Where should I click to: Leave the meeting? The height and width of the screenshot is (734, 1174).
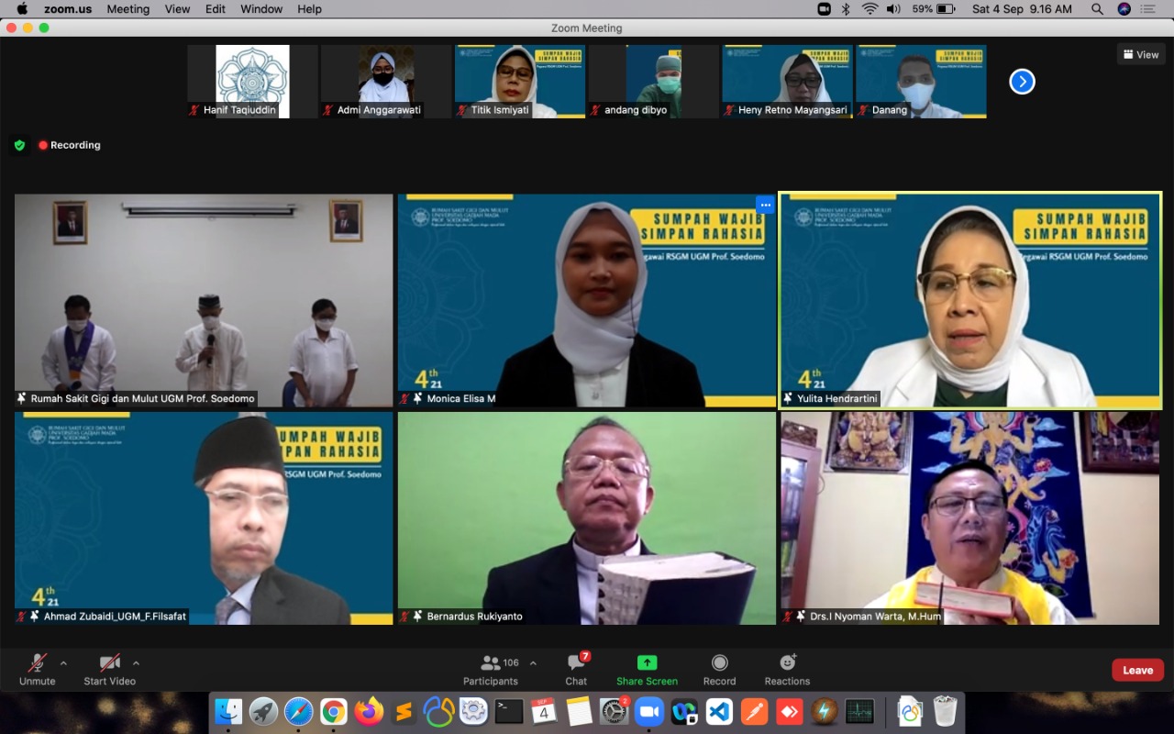(x=1137, y=670)
